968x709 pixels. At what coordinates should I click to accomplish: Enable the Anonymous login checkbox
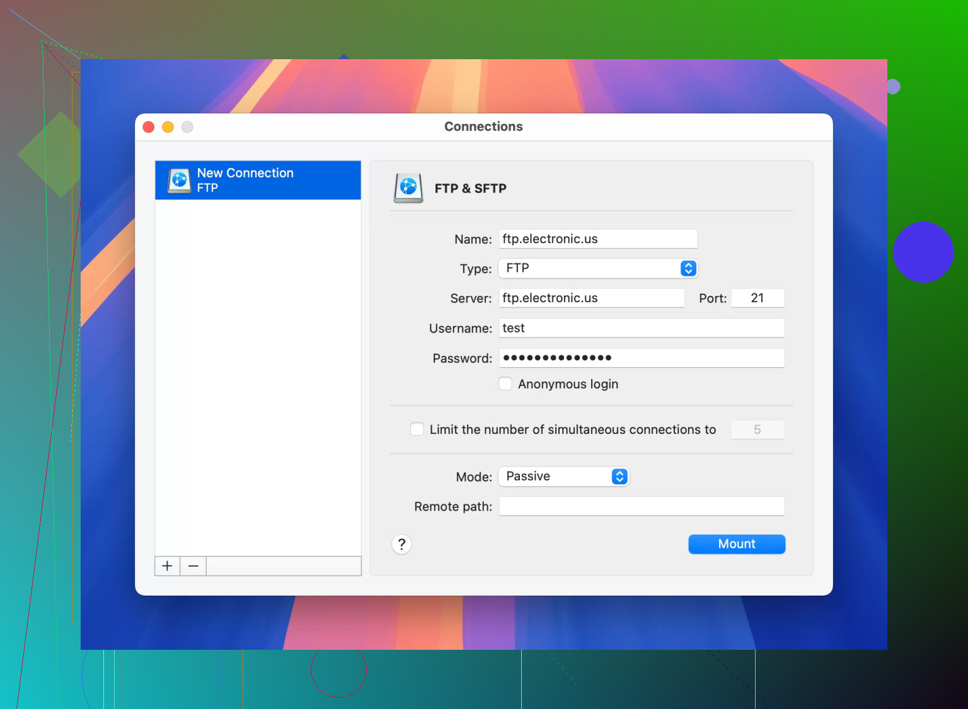click(505, 383)
